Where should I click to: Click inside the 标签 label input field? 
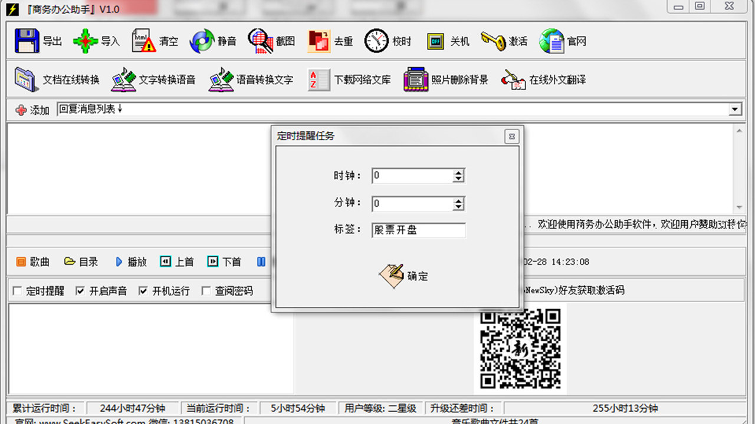point(418,230)
